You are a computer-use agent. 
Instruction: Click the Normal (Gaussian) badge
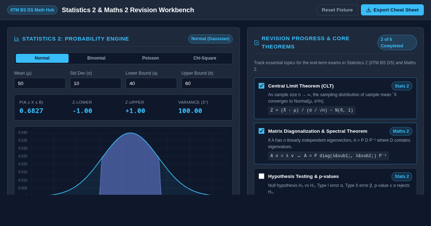pyautogui.click(x=210, y=39)
